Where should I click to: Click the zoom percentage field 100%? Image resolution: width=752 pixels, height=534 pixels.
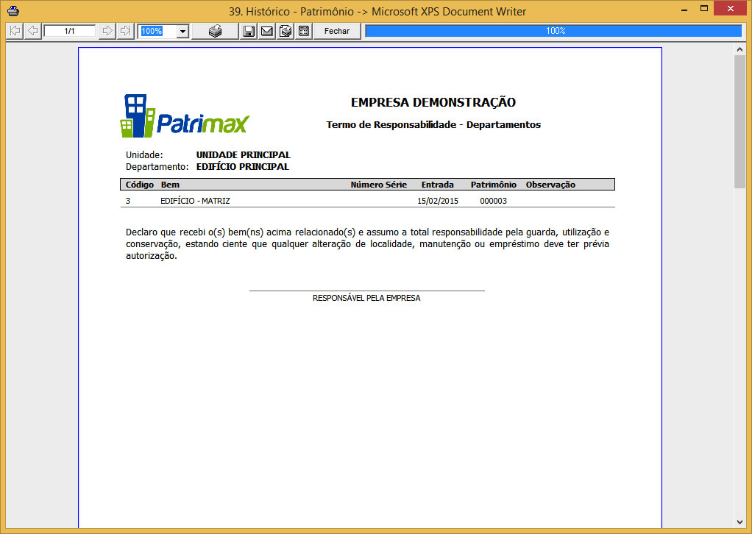click(x=157, y=31)
